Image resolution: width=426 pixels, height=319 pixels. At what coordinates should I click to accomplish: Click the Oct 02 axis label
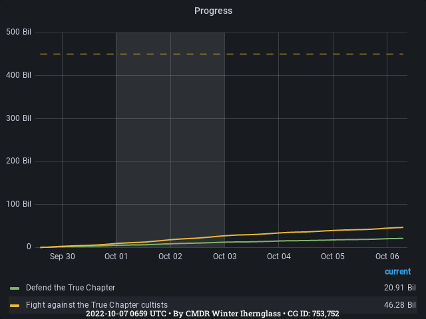(x=170, y=257)
